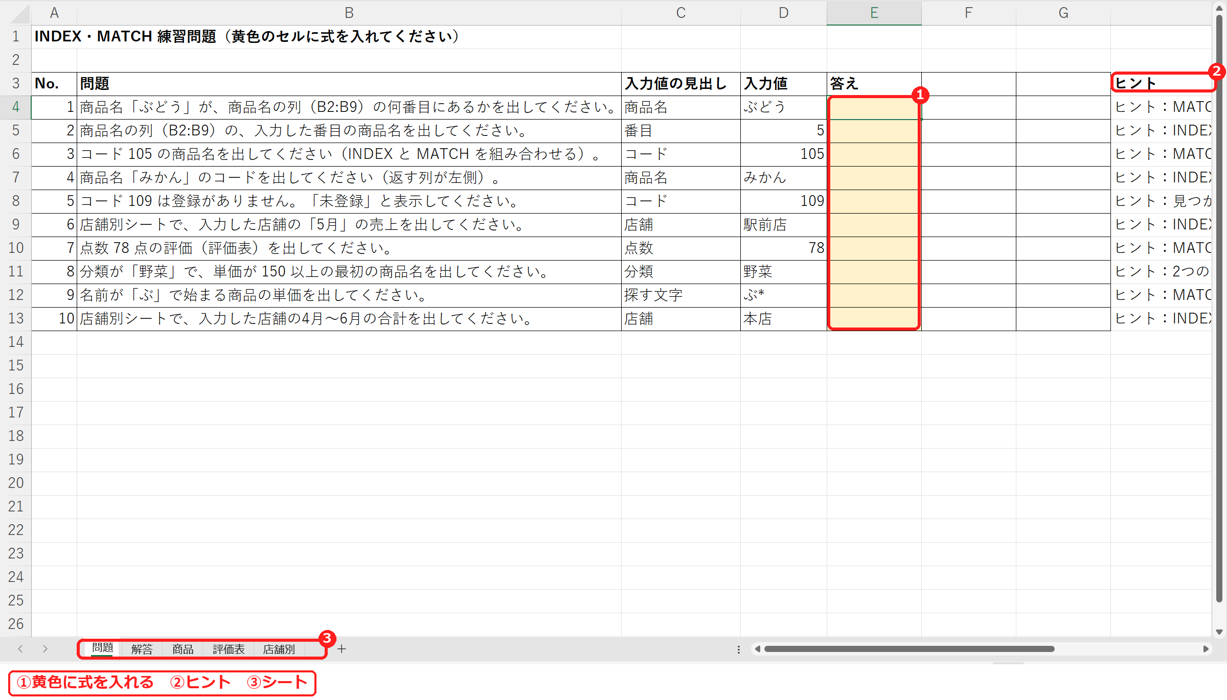
Task: Click the vertical scrollbar down arrow
Action: [1219, 632]
